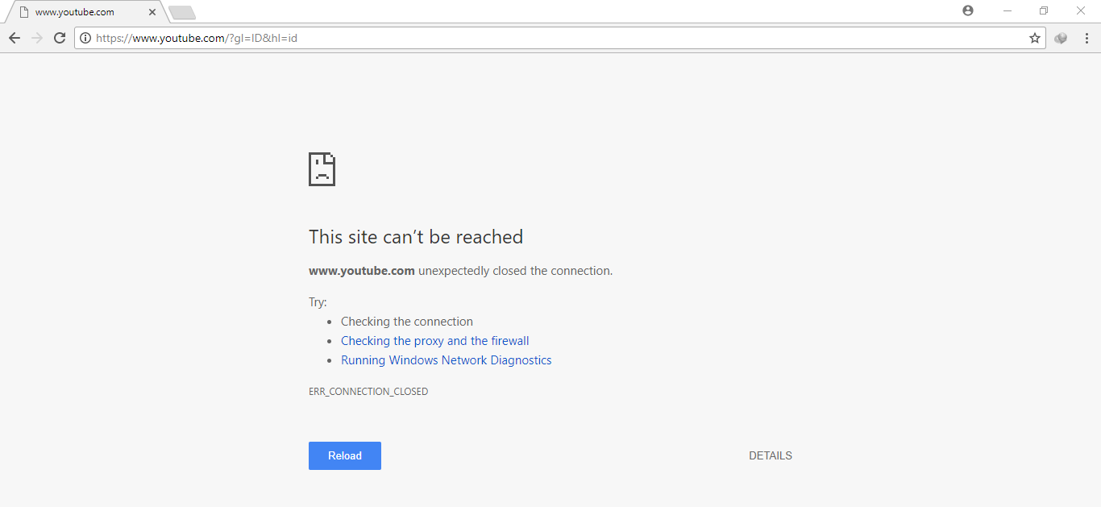Open Running Windows Network Diagnostics link
The width and height of the screenshot is (1101, 507).
click(447, 360)
